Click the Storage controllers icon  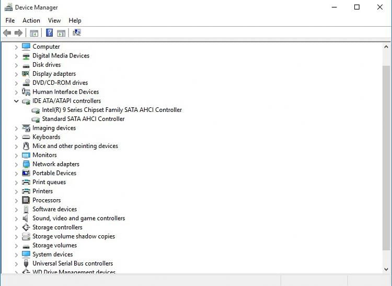click(x=26, y=227)
